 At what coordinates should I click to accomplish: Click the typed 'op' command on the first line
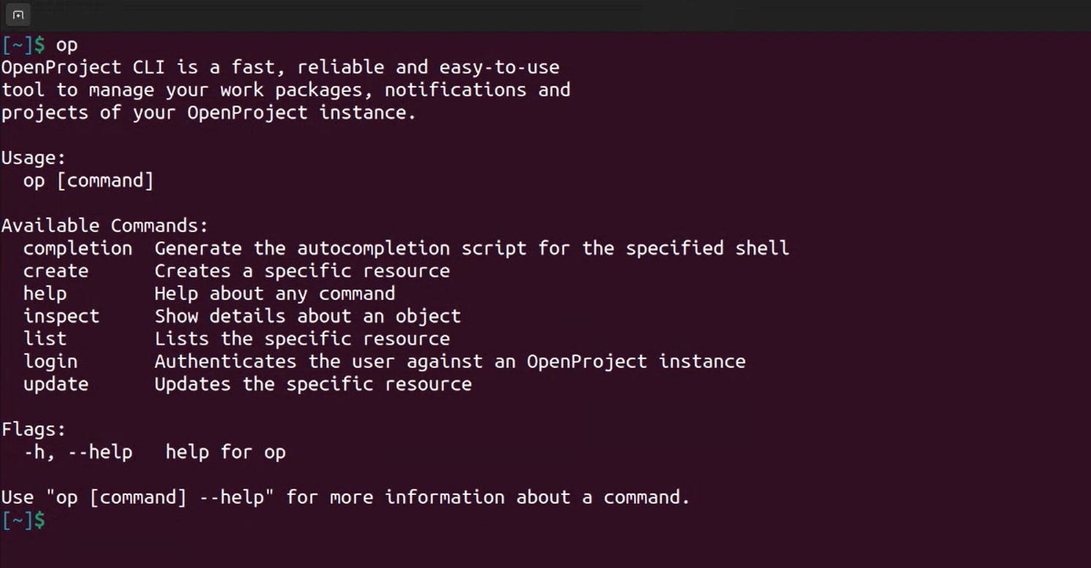(x=66, y=45)
